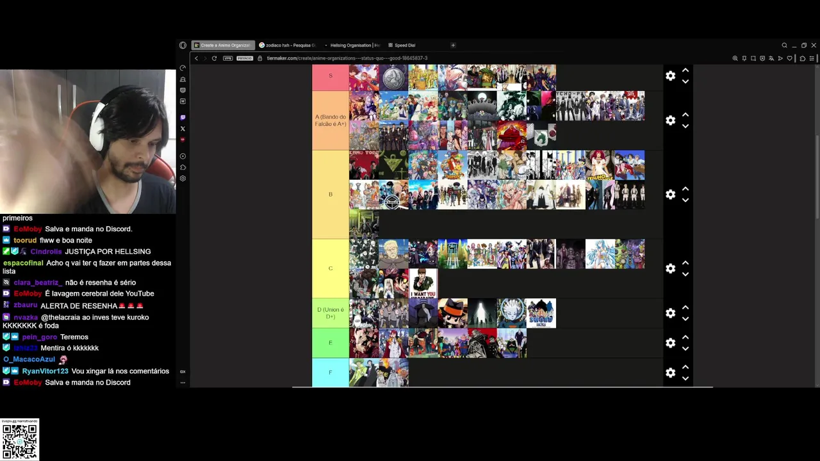Open X (Twitter) panel in sidebar
The height and width of the screenshot is (461, 820).
(x=183, y=129)
